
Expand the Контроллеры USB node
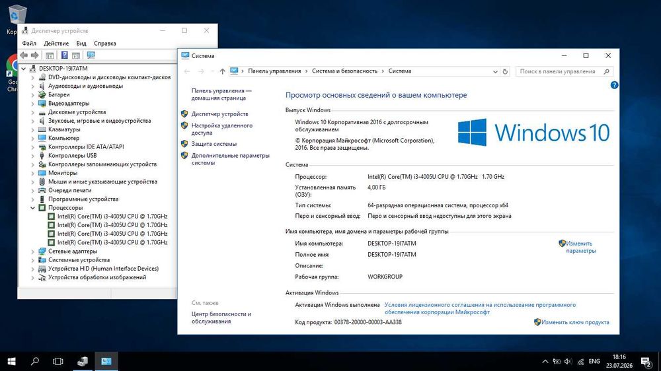pyautogui.click(x=32, y=155)
